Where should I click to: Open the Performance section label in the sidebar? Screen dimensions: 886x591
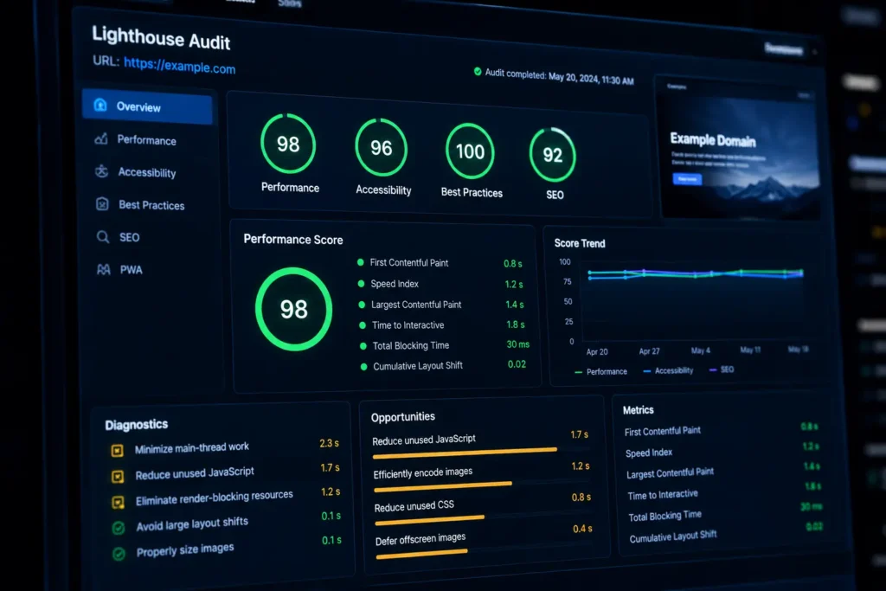click(x=146, y=140)
